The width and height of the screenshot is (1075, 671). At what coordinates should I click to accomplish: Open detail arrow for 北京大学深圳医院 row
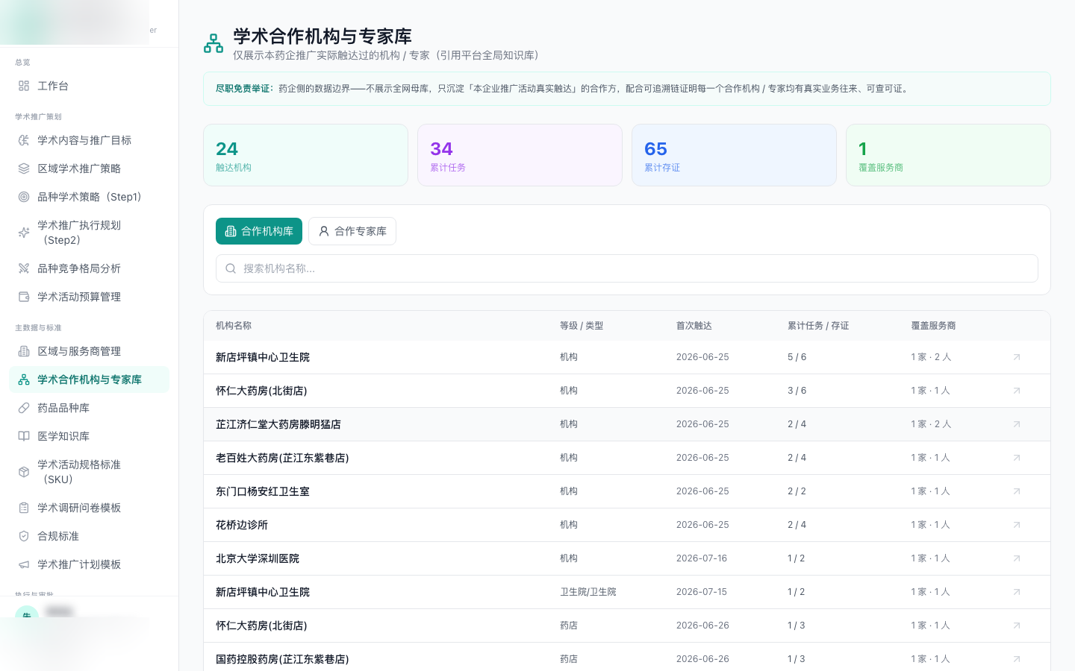[x=1017, y=558]
